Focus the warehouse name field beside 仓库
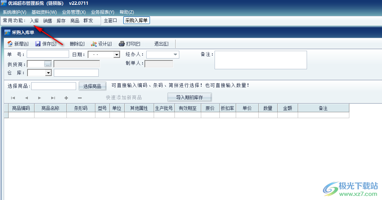 click(76, 73)
